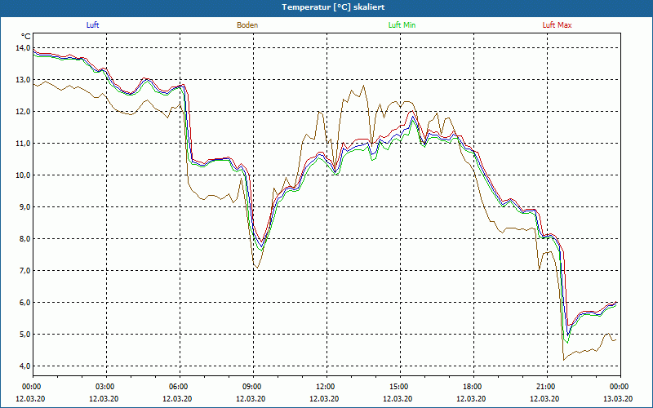
Task: Click the 9,0 y-axis value
Action: tap(24, 207)
